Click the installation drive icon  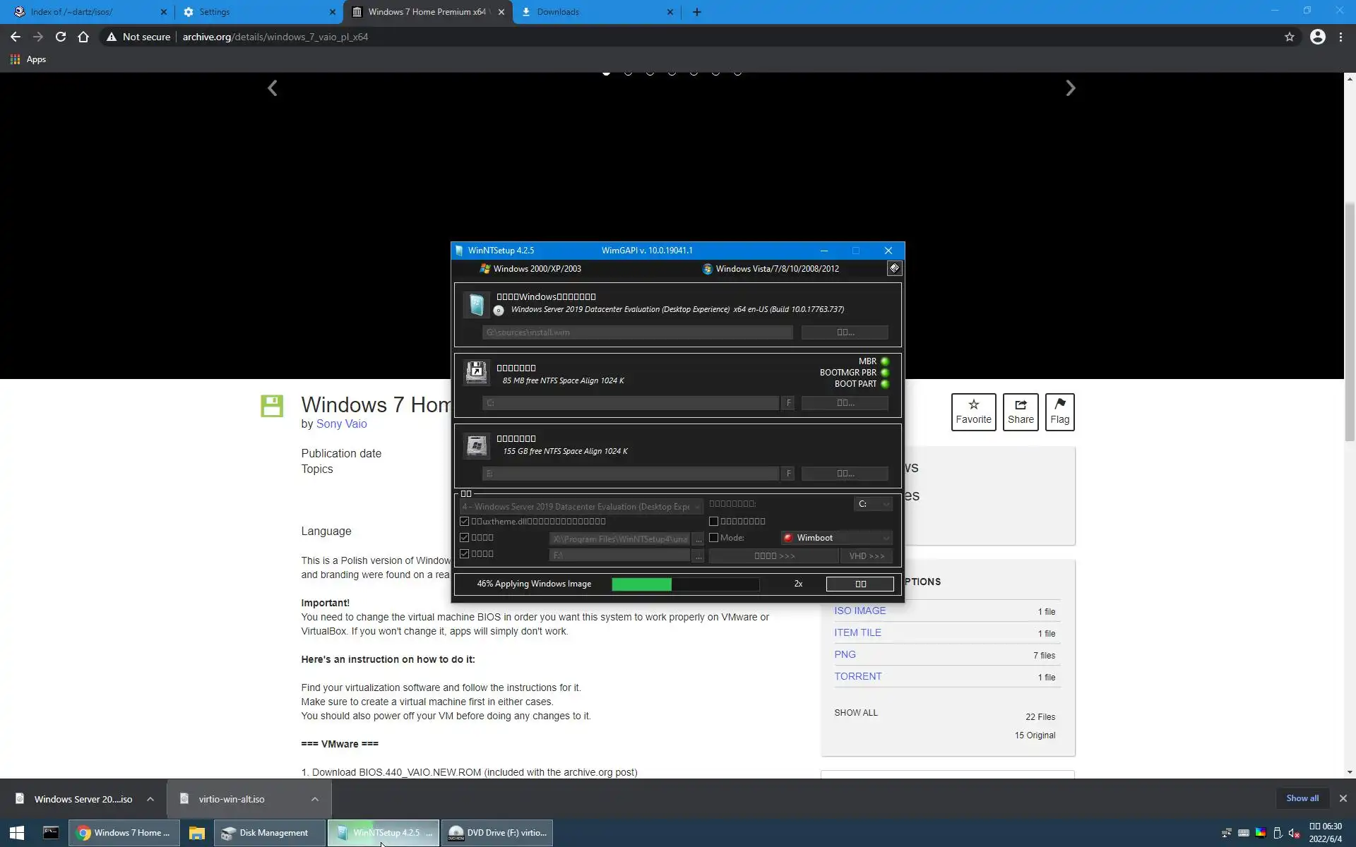click(x=476, y=445)
